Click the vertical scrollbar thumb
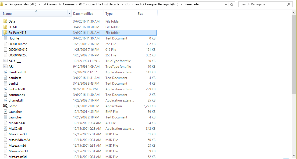The width and height of the screenshot is (297, 159). pyautogui.click(x=294, y=55)
